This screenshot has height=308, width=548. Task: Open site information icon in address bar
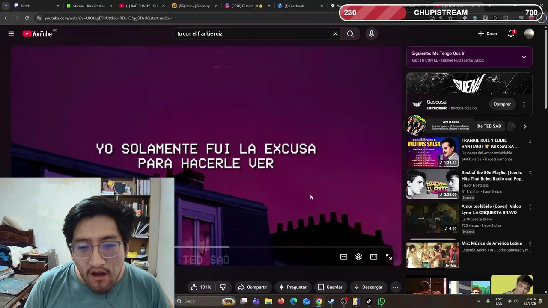(x=39, y=18)
